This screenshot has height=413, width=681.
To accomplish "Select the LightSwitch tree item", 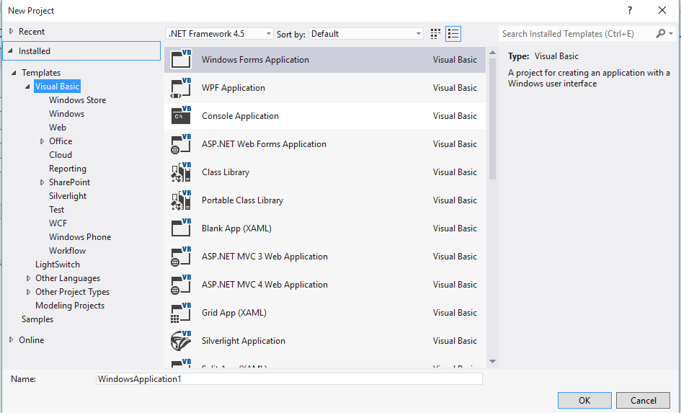I will tap(58, 265).
